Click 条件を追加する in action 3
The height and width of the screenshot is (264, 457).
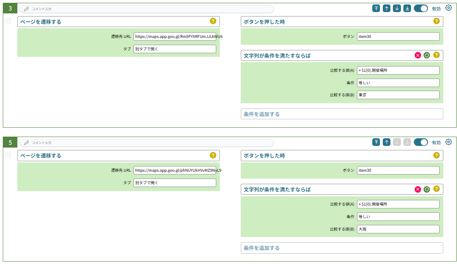click(x=342, y=114)
